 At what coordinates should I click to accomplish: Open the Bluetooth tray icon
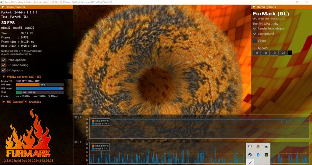pyautogui.click(x=258, y=155)
